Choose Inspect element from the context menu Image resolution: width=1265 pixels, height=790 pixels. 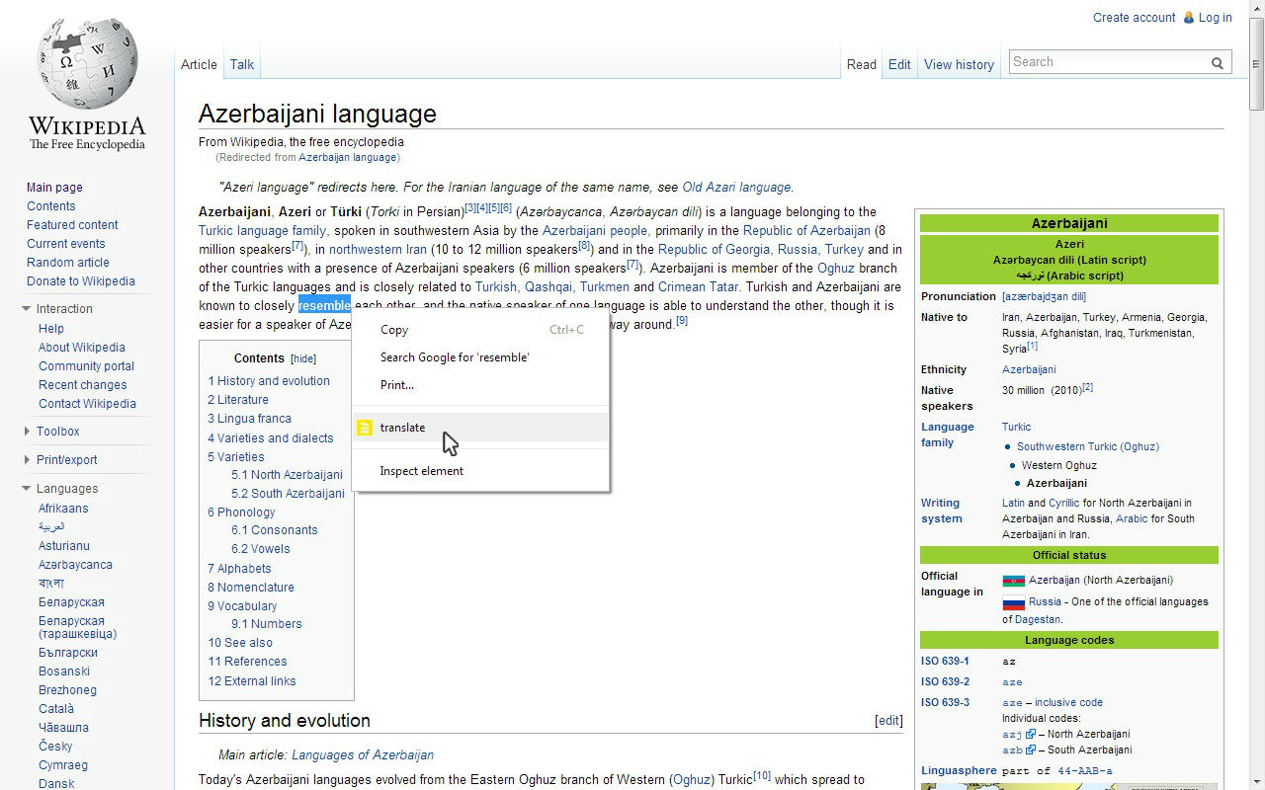[422, 471]
